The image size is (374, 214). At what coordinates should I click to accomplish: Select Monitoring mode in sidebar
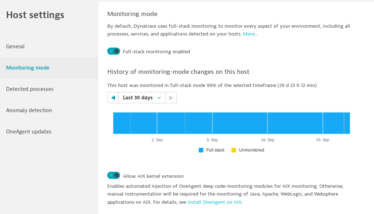28,68
